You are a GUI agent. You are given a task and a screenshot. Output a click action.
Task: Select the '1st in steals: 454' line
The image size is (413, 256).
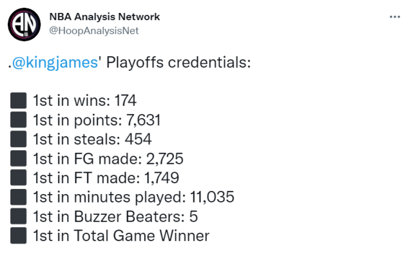coord(92,139)
